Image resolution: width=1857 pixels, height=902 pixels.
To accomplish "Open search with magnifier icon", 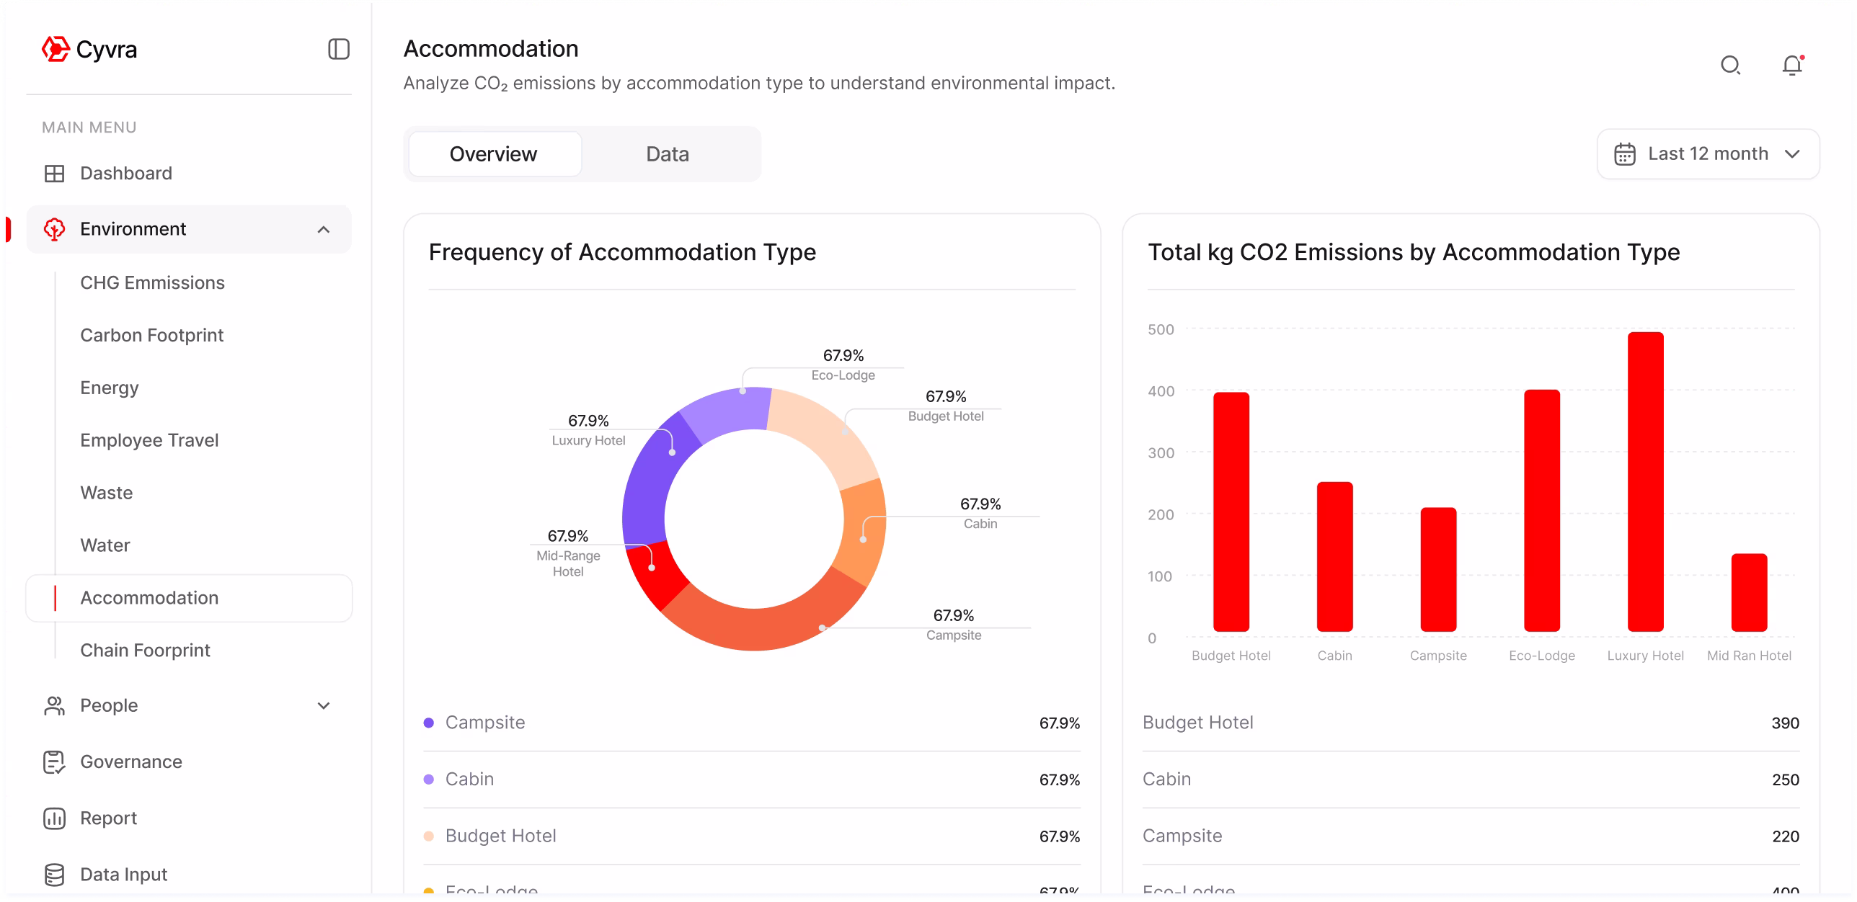I will point(1730,66).
